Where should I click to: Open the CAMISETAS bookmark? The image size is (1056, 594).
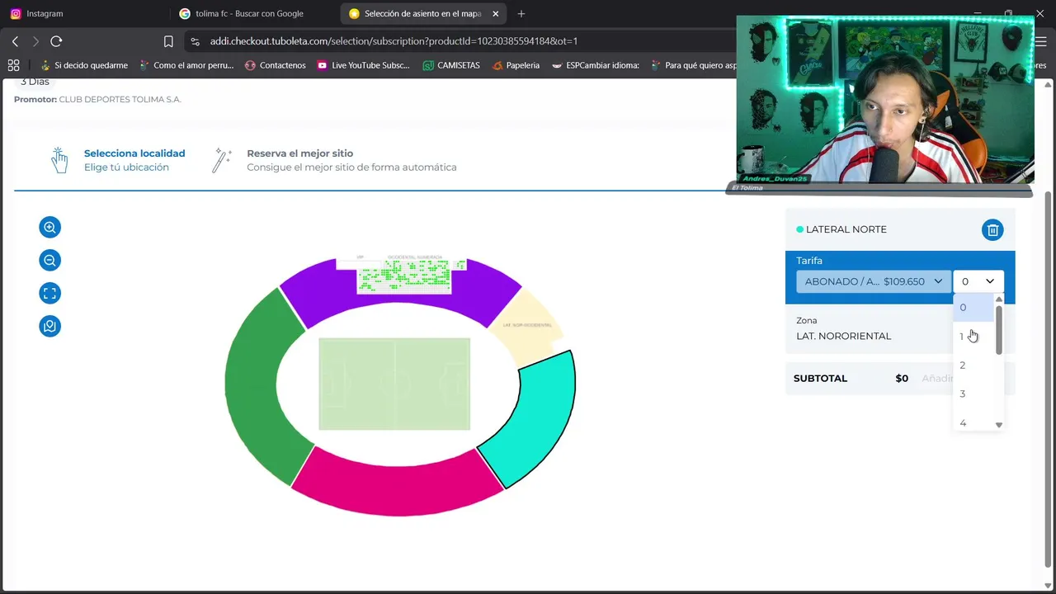(451, 65)
